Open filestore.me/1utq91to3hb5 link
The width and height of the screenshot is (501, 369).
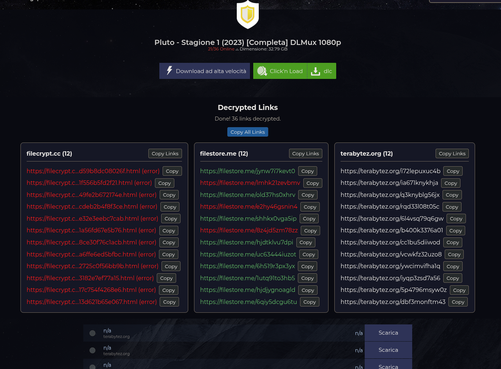(x=247, y=278)
